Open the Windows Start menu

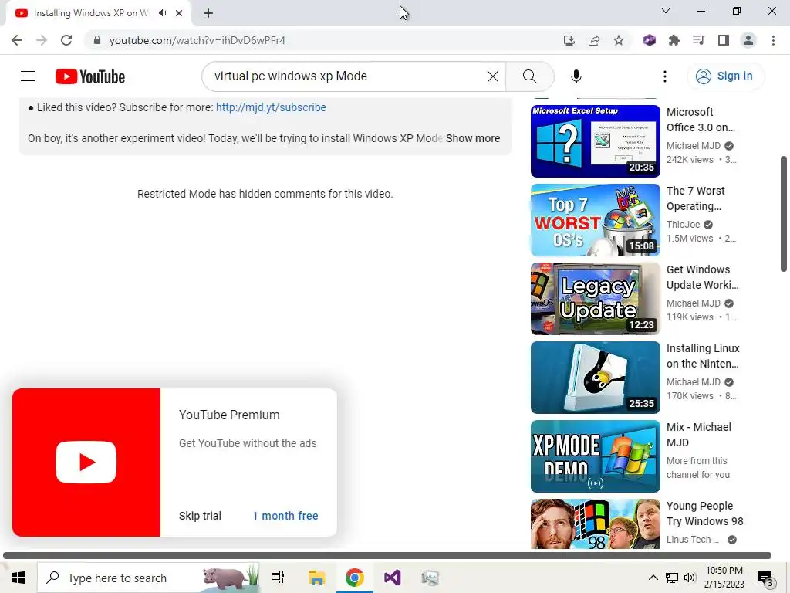[19, 578]
